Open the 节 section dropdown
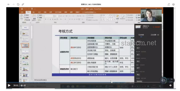This screenshot has height=91, width=180. pyautogui.click(x=40, y=20)
